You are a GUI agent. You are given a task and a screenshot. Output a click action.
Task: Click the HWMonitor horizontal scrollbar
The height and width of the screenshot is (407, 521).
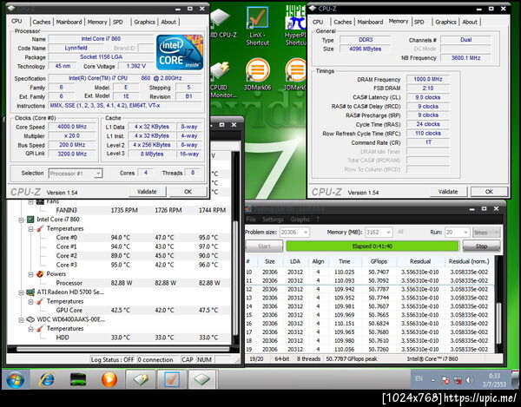[123, 349]
